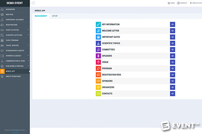
Task: Expand Event Activities submenu arrow
Action: coord(28,30)
